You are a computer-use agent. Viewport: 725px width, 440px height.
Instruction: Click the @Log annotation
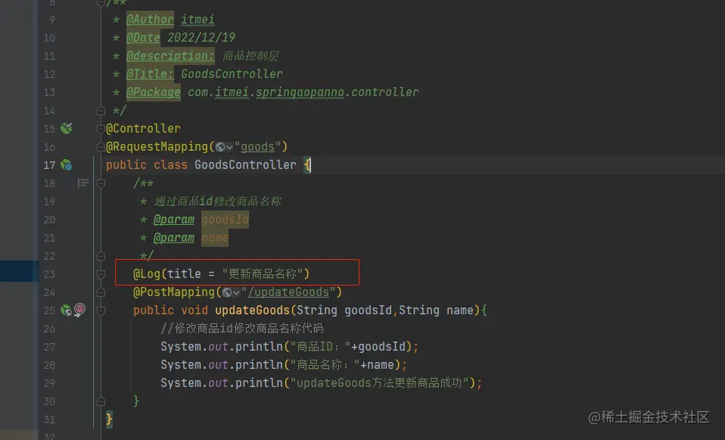(147, 274)
